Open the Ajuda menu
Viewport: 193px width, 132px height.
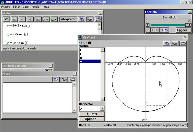pos(45,7)
